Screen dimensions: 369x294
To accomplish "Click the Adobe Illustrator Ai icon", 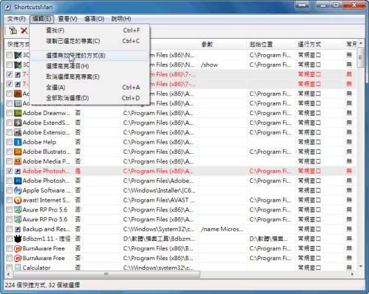I will point(18,152).
